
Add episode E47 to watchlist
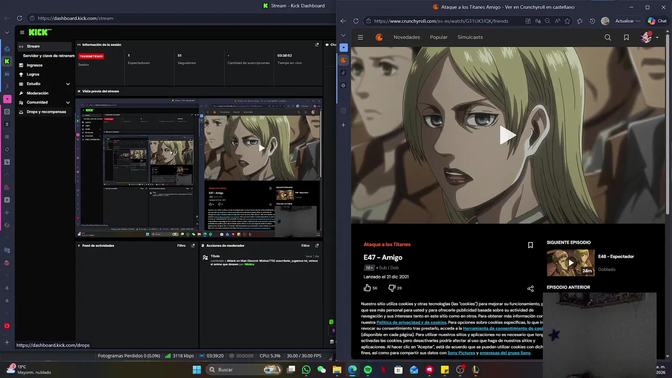click(530, 245)
